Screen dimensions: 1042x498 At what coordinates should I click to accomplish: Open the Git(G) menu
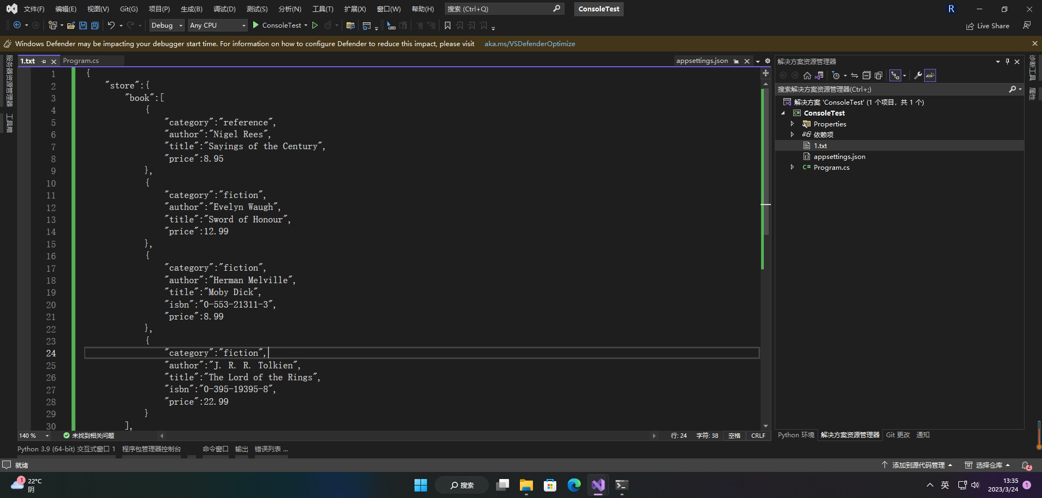tap(129, 9)
